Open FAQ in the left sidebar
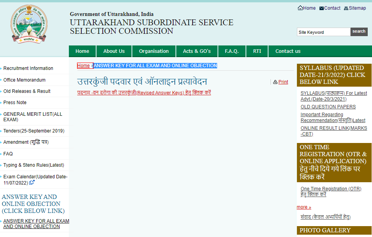 tap(8, 154)
